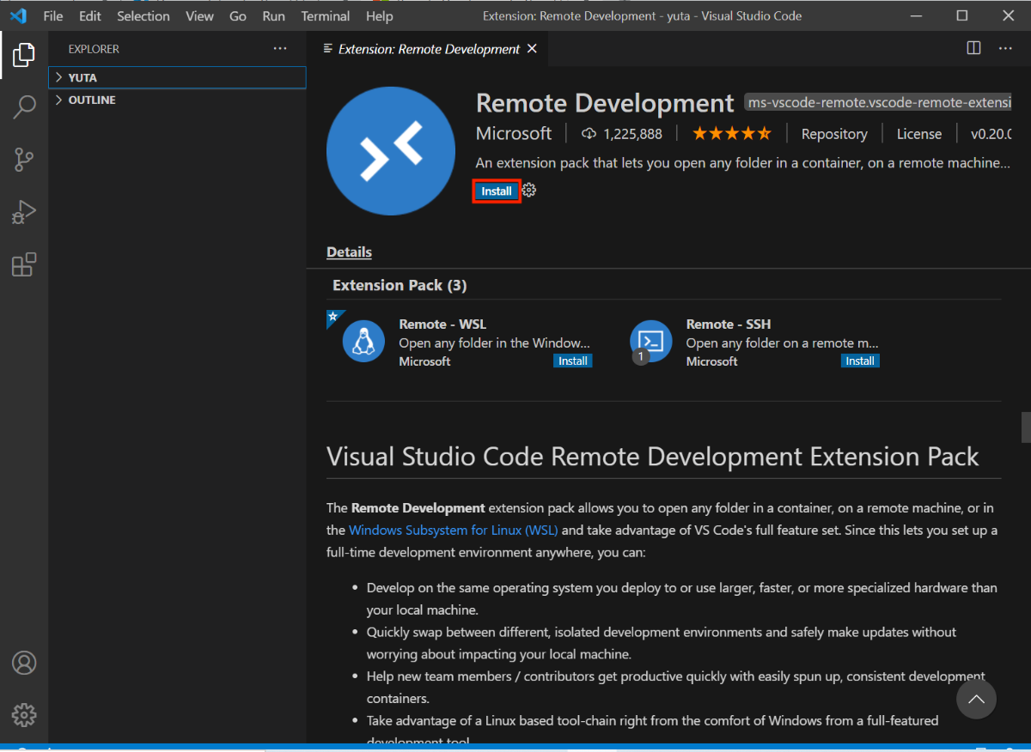Open the Accounts menu icon

tap(24, 663)
